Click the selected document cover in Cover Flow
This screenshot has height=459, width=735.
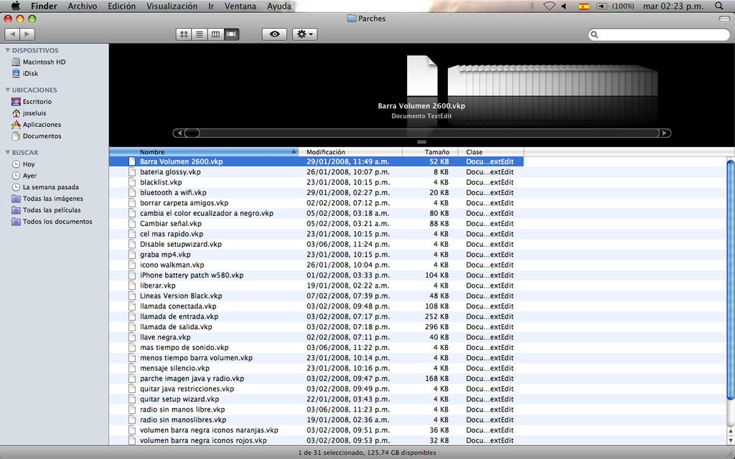(421, 76)
